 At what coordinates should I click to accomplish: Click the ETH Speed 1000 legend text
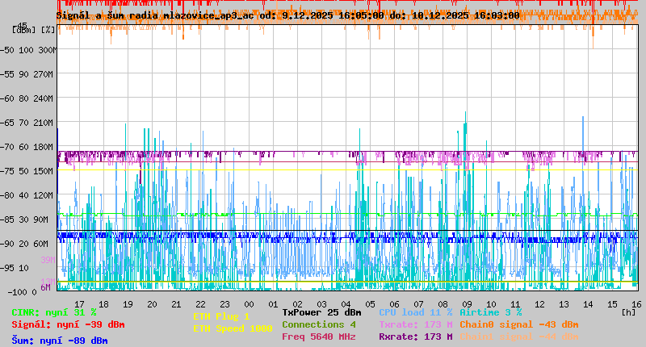click(233, 328)
